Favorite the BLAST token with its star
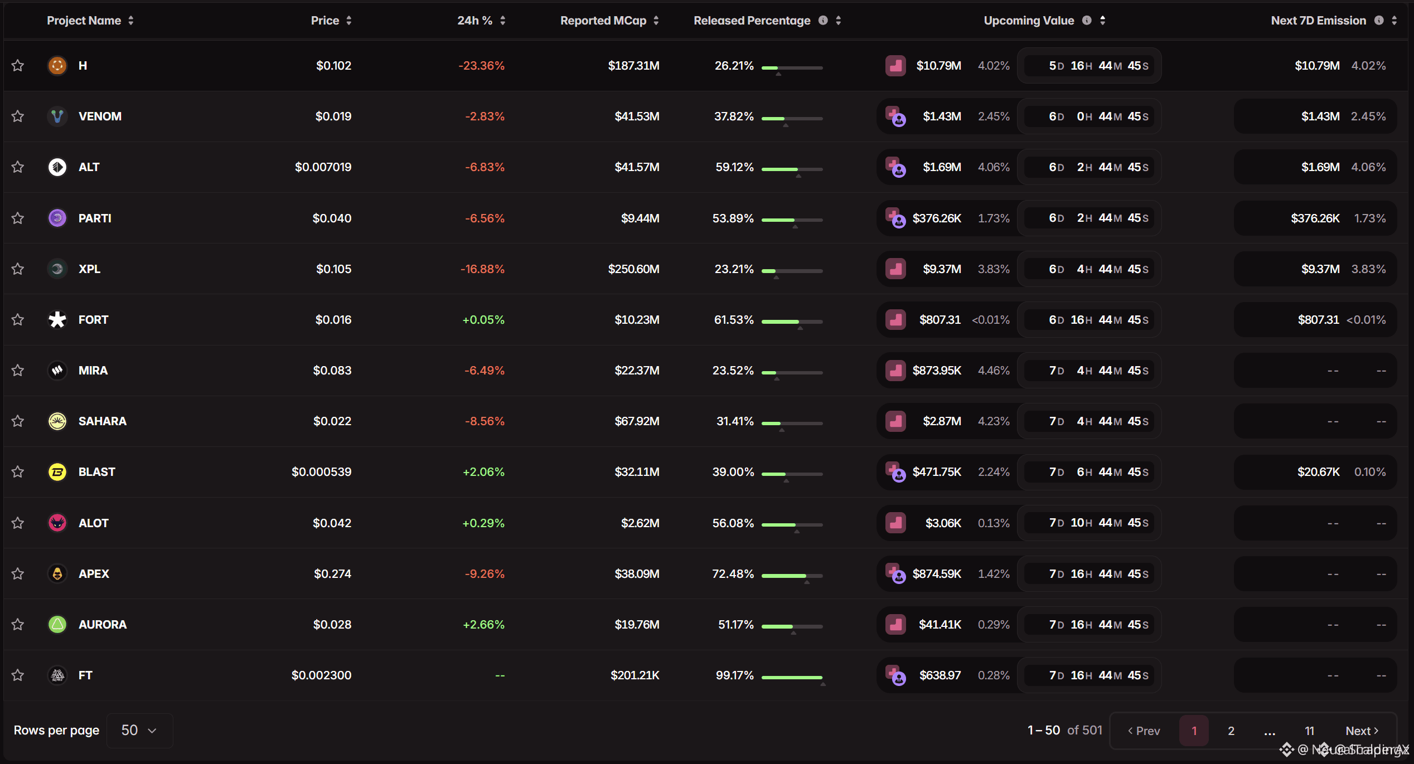This screenshot has height=764, width=1414. click(x=18, y=472)
